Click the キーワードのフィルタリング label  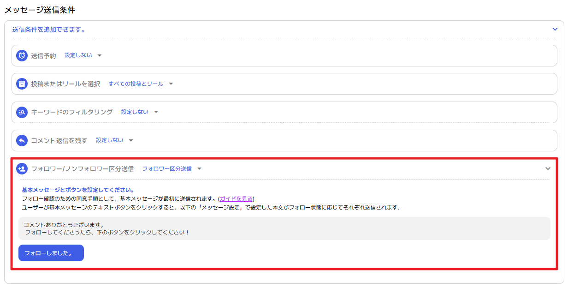pyautogui.click(x=71, y=112)
